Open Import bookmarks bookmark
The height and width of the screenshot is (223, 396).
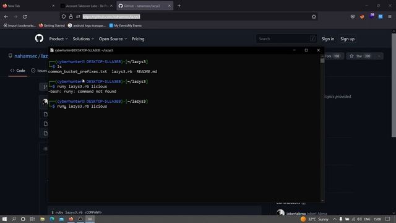(19, 25)
